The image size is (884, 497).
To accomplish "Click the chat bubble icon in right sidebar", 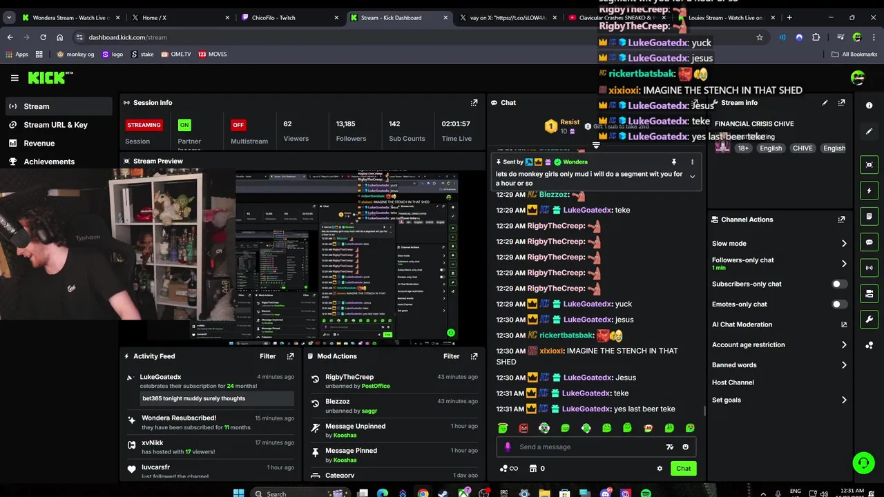I will click(x=869, y=242).
